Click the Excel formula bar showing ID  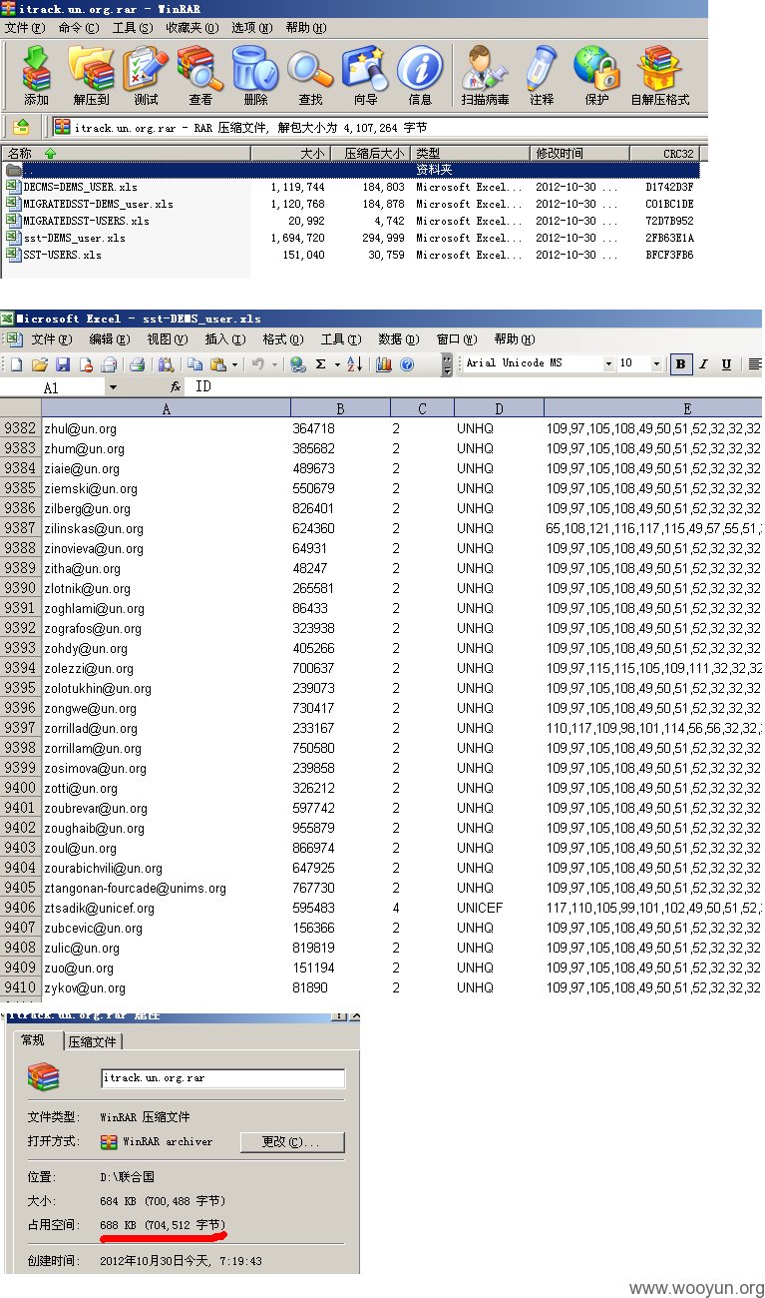point(477,386)
